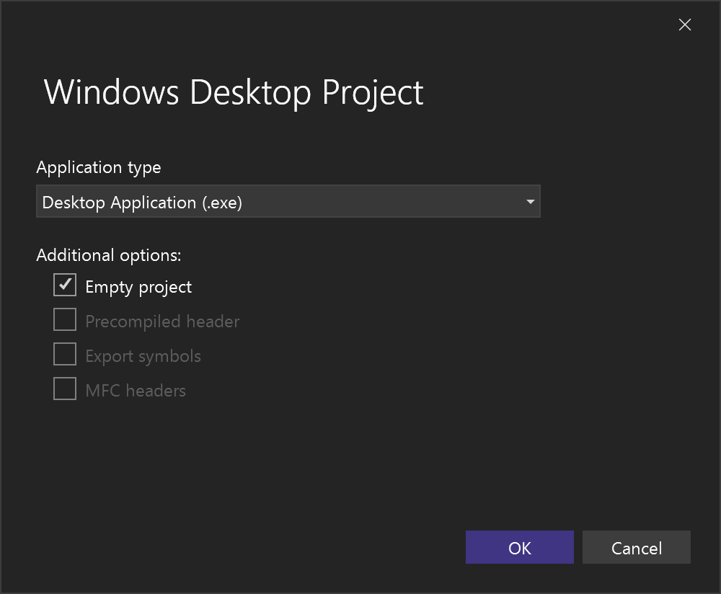
Task: Click the 'Windows Desktop Project' dialog title
Action: point(234,92)
